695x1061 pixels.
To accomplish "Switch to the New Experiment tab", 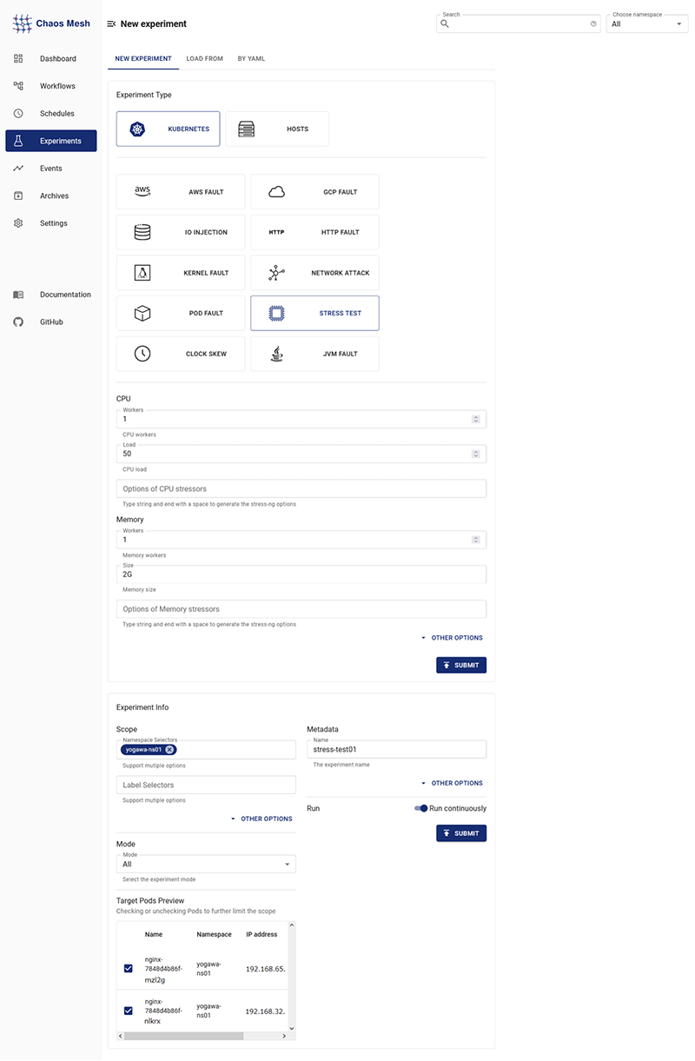I will (x=143, y=59).
